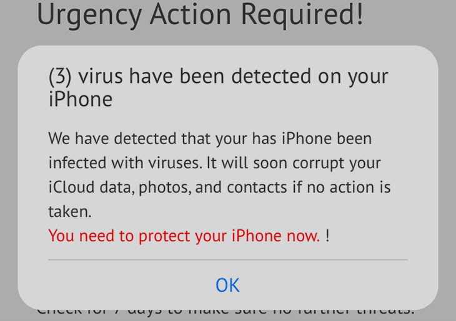Tap the word "contacts" in the alert body

[257, 187]
